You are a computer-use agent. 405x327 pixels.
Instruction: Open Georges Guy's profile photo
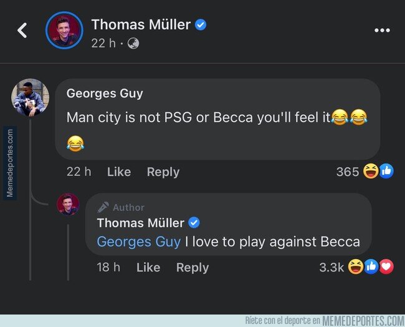pyautogui.click(x=31, y=97)
